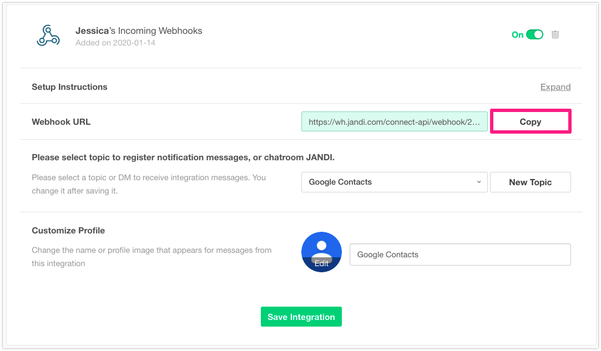Click the "Setup Instructions" heading
Screen dimensions: 601x351
coord(69,87)
